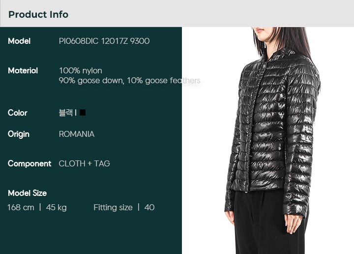
Task: Click the 168 cm height value
Action: coord(21,207)
